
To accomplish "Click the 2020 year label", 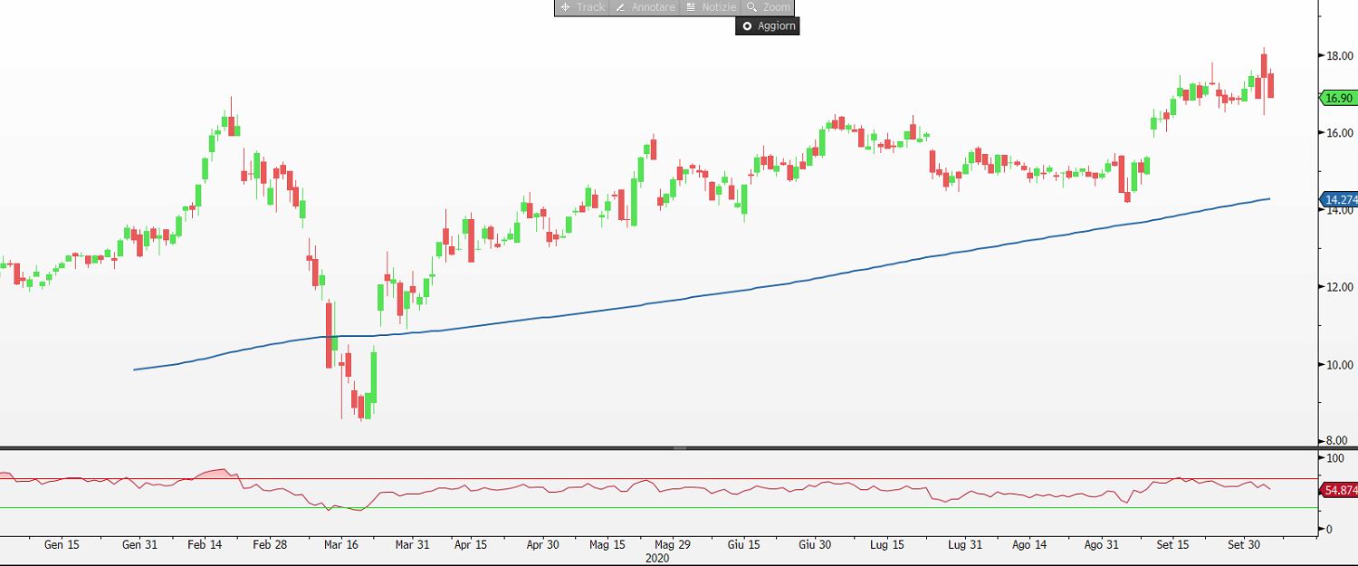I will pos(657,559).
